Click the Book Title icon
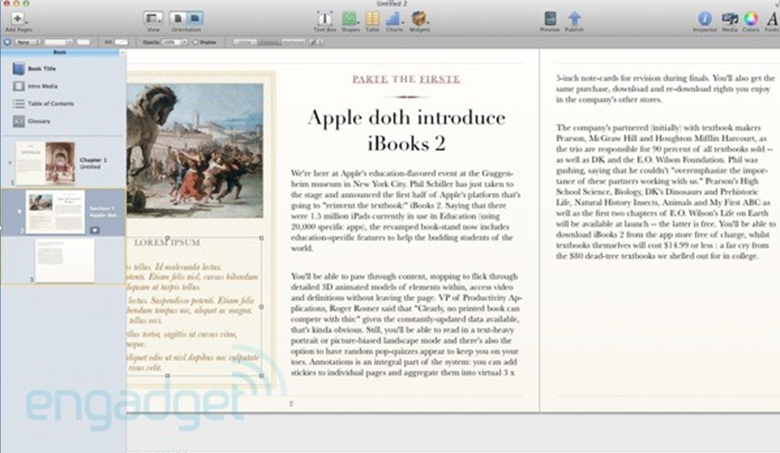This screenshot has width=780, height=453. (x=19, y=69)
